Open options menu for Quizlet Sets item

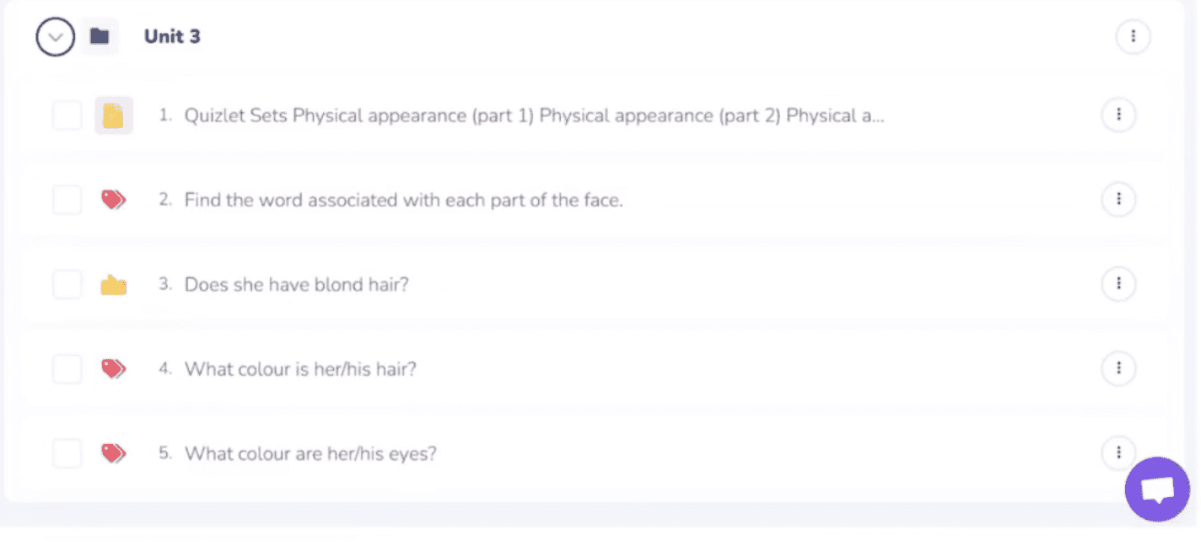1118,115
